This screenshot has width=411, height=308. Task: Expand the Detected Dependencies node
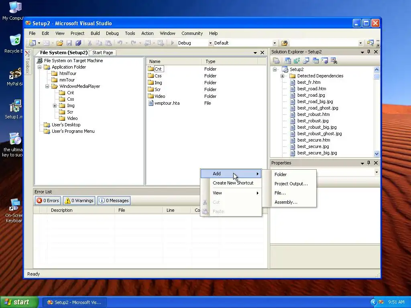point(282,76)
